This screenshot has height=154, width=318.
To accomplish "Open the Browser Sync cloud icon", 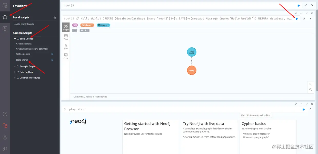I will [x=5, y=126].
